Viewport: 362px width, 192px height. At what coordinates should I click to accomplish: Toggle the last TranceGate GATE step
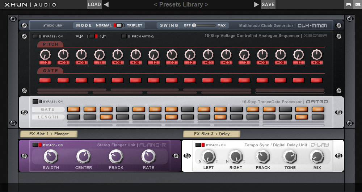pyautogui.click(x=318, y=109)
